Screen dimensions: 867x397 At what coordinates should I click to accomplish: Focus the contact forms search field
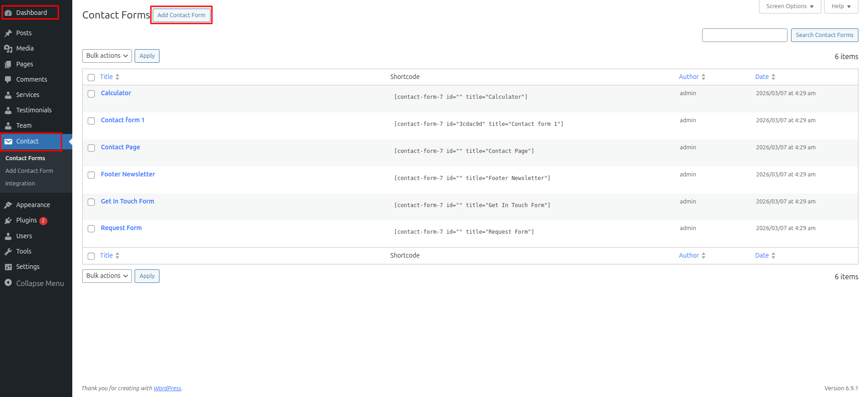(x=745, y=35)
